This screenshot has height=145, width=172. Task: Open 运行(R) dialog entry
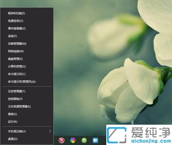coord(27,122)
